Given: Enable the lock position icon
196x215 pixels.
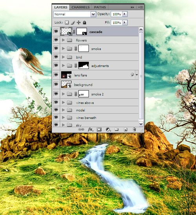Looking at the screenshot, I should click(x=78, y=22).
